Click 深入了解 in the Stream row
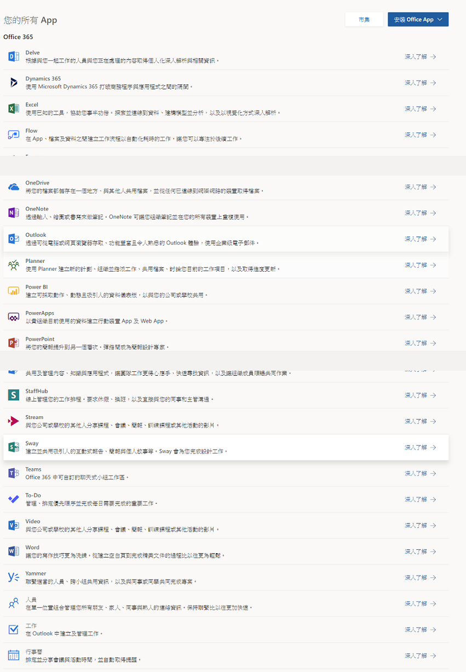Image resolution: width=466 pixels, height=672 pixels. [420, 421]
